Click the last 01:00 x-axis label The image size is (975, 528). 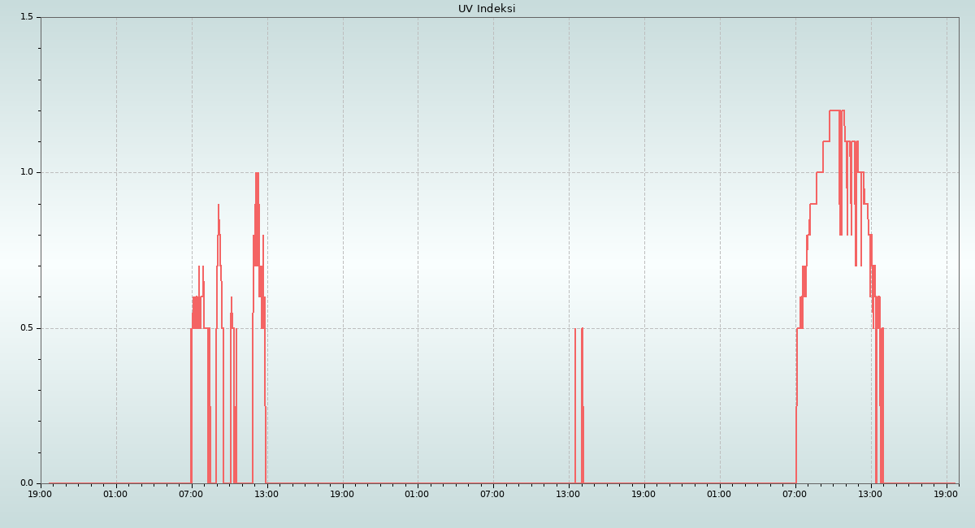coord(719,493)
